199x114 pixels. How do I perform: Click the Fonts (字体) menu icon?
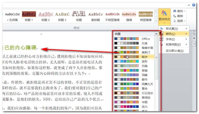click(161, 39)
